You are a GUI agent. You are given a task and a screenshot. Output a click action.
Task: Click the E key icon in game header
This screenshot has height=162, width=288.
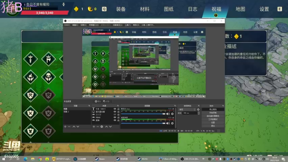coord(280,9)
